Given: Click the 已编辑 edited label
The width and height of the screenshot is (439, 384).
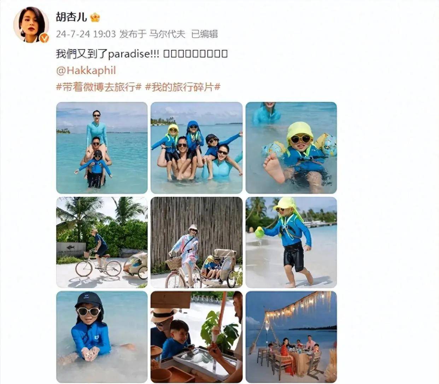Looking at the screenshot, I should [204, 34].
